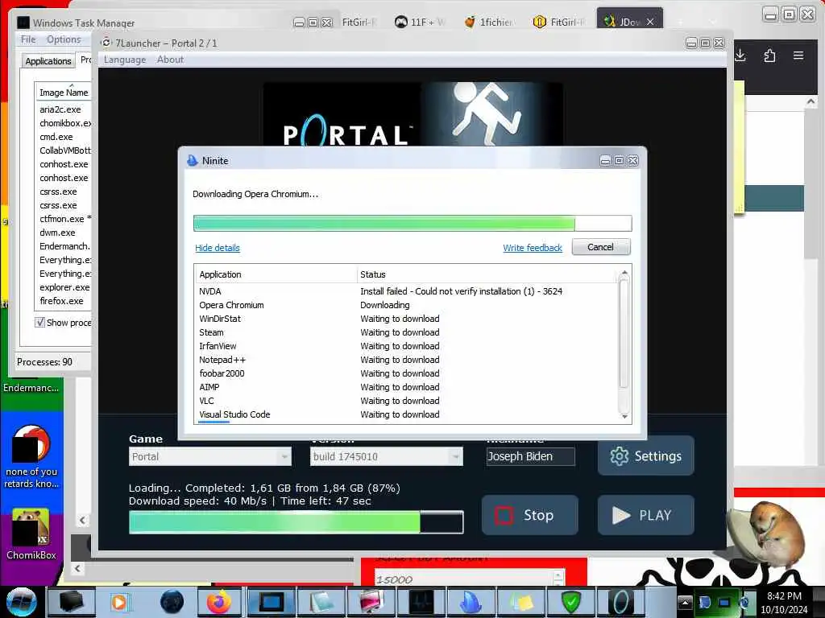The width and height of the screenshot is (825, 618).
Task: Click the Application column header in Ninite
Action: coord(276,274)
